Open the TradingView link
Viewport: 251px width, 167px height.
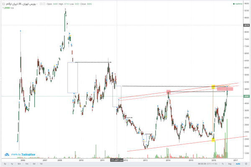pos(28,154)
